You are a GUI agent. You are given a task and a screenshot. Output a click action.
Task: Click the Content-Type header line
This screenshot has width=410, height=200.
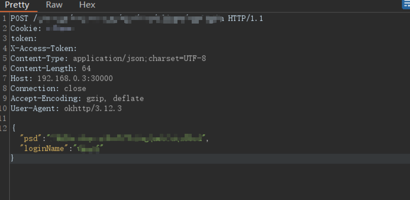point(108,58)
